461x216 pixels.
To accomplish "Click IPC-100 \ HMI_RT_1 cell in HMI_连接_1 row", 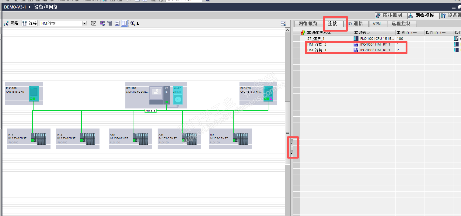I will point(374,50).
